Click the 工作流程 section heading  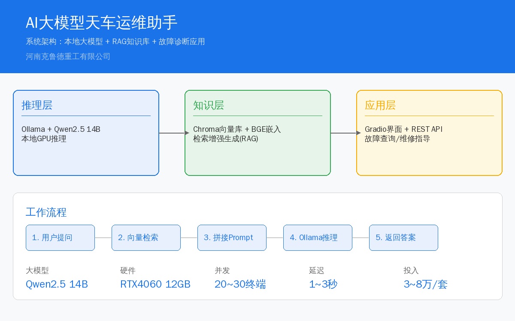(46, 212)
